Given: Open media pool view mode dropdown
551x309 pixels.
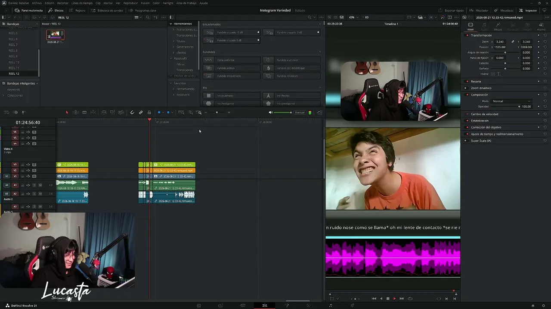Looking at the screenshot, I should [x=138, y=17].
